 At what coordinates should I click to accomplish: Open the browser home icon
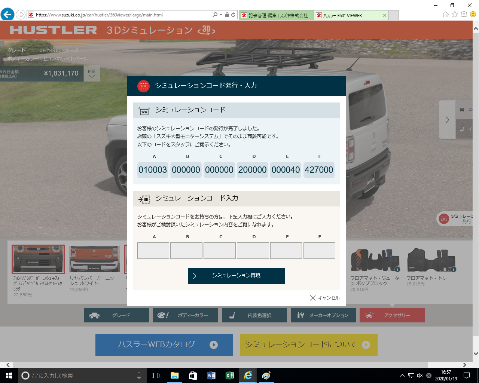445,14
